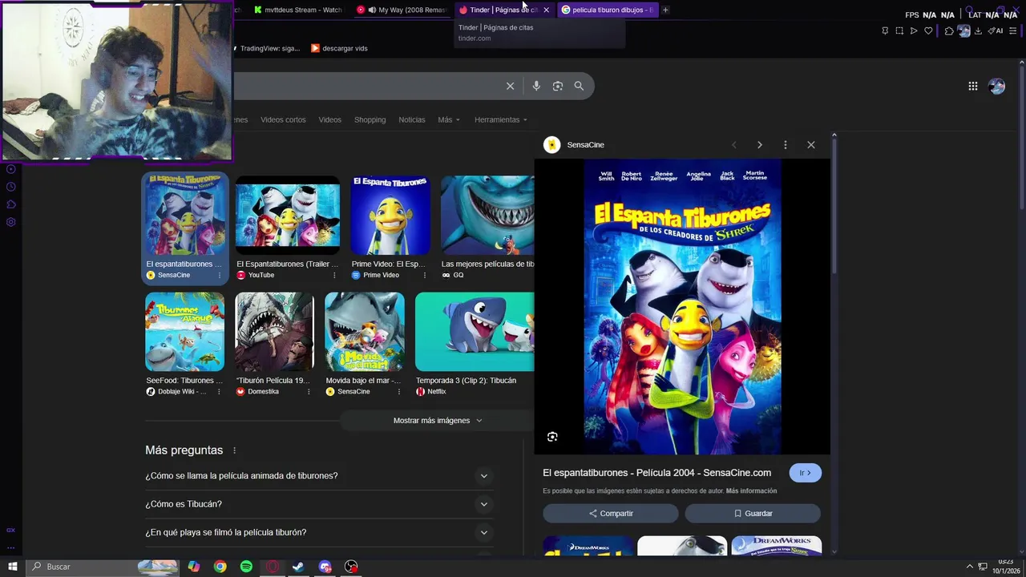Viewport: 1026px width, 577px height.
Task: Open more options for SensaCine result
Action: pos(220,275)
